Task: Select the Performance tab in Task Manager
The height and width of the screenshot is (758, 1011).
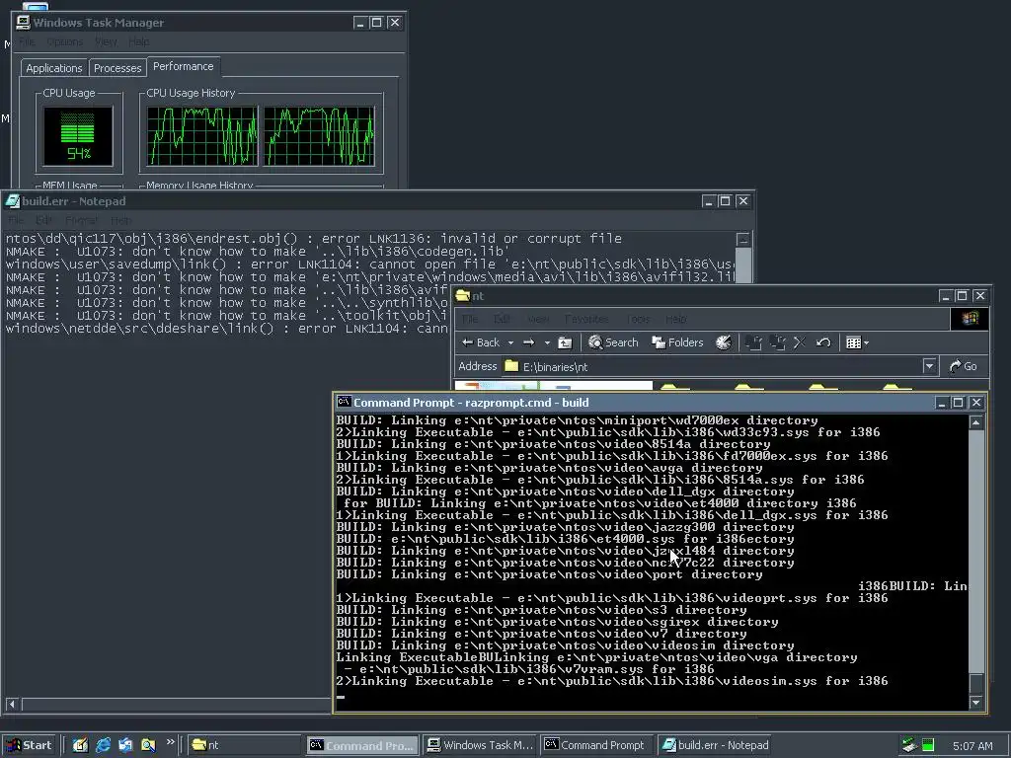Action: pos(183,66)
